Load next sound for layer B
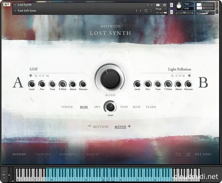Viewport: 222px width, 183px height. (180, 76)
